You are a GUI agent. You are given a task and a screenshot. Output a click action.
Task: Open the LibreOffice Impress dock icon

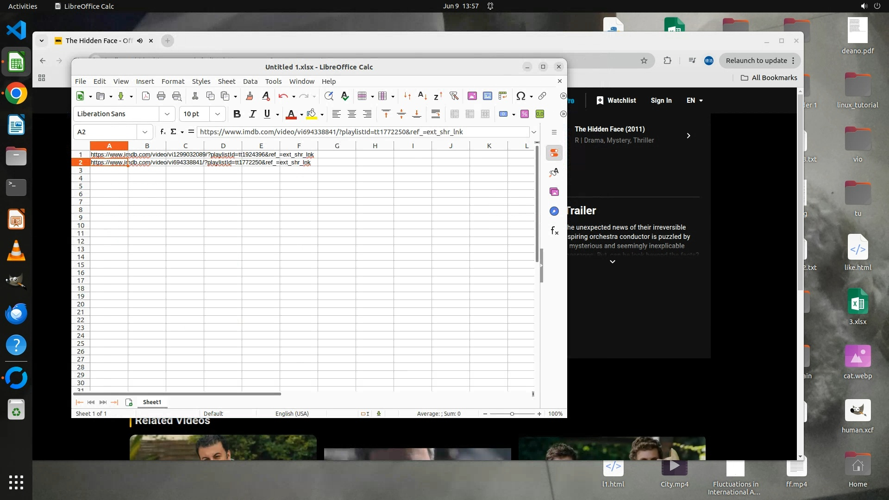click(16, 219)
